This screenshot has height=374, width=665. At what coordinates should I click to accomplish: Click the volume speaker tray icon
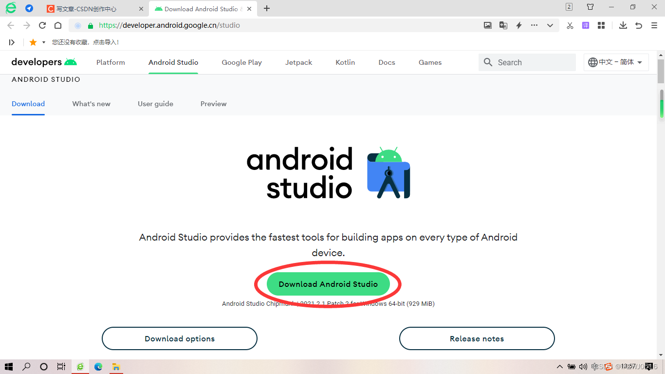point(583,367)
